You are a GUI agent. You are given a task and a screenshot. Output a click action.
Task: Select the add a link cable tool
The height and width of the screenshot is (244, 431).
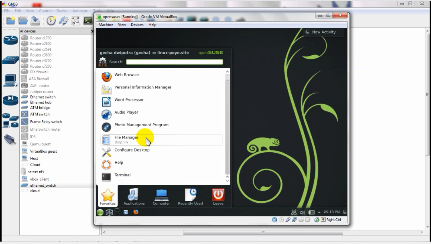click(x=10, y=140)
